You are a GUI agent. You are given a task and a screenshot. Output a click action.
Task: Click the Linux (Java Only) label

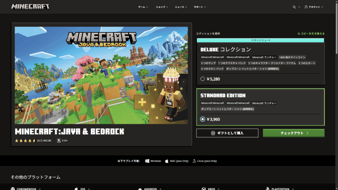[207, 161]
